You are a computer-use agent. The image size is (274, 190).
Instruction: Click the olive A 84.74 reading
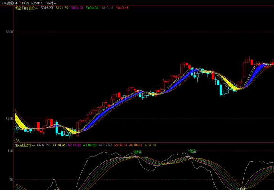tap(150, 145)
